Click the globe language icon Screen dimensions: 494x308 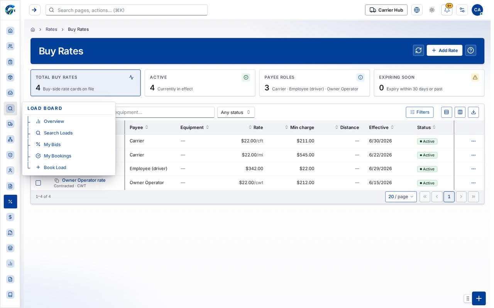417,10
